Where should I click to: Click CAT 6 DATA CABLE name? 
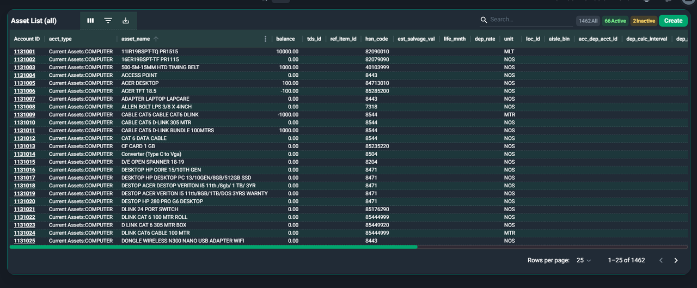coord(144,138)
